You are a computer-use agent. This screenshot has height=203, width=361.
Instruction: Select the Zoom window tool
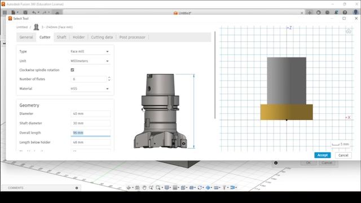(151, 188)
